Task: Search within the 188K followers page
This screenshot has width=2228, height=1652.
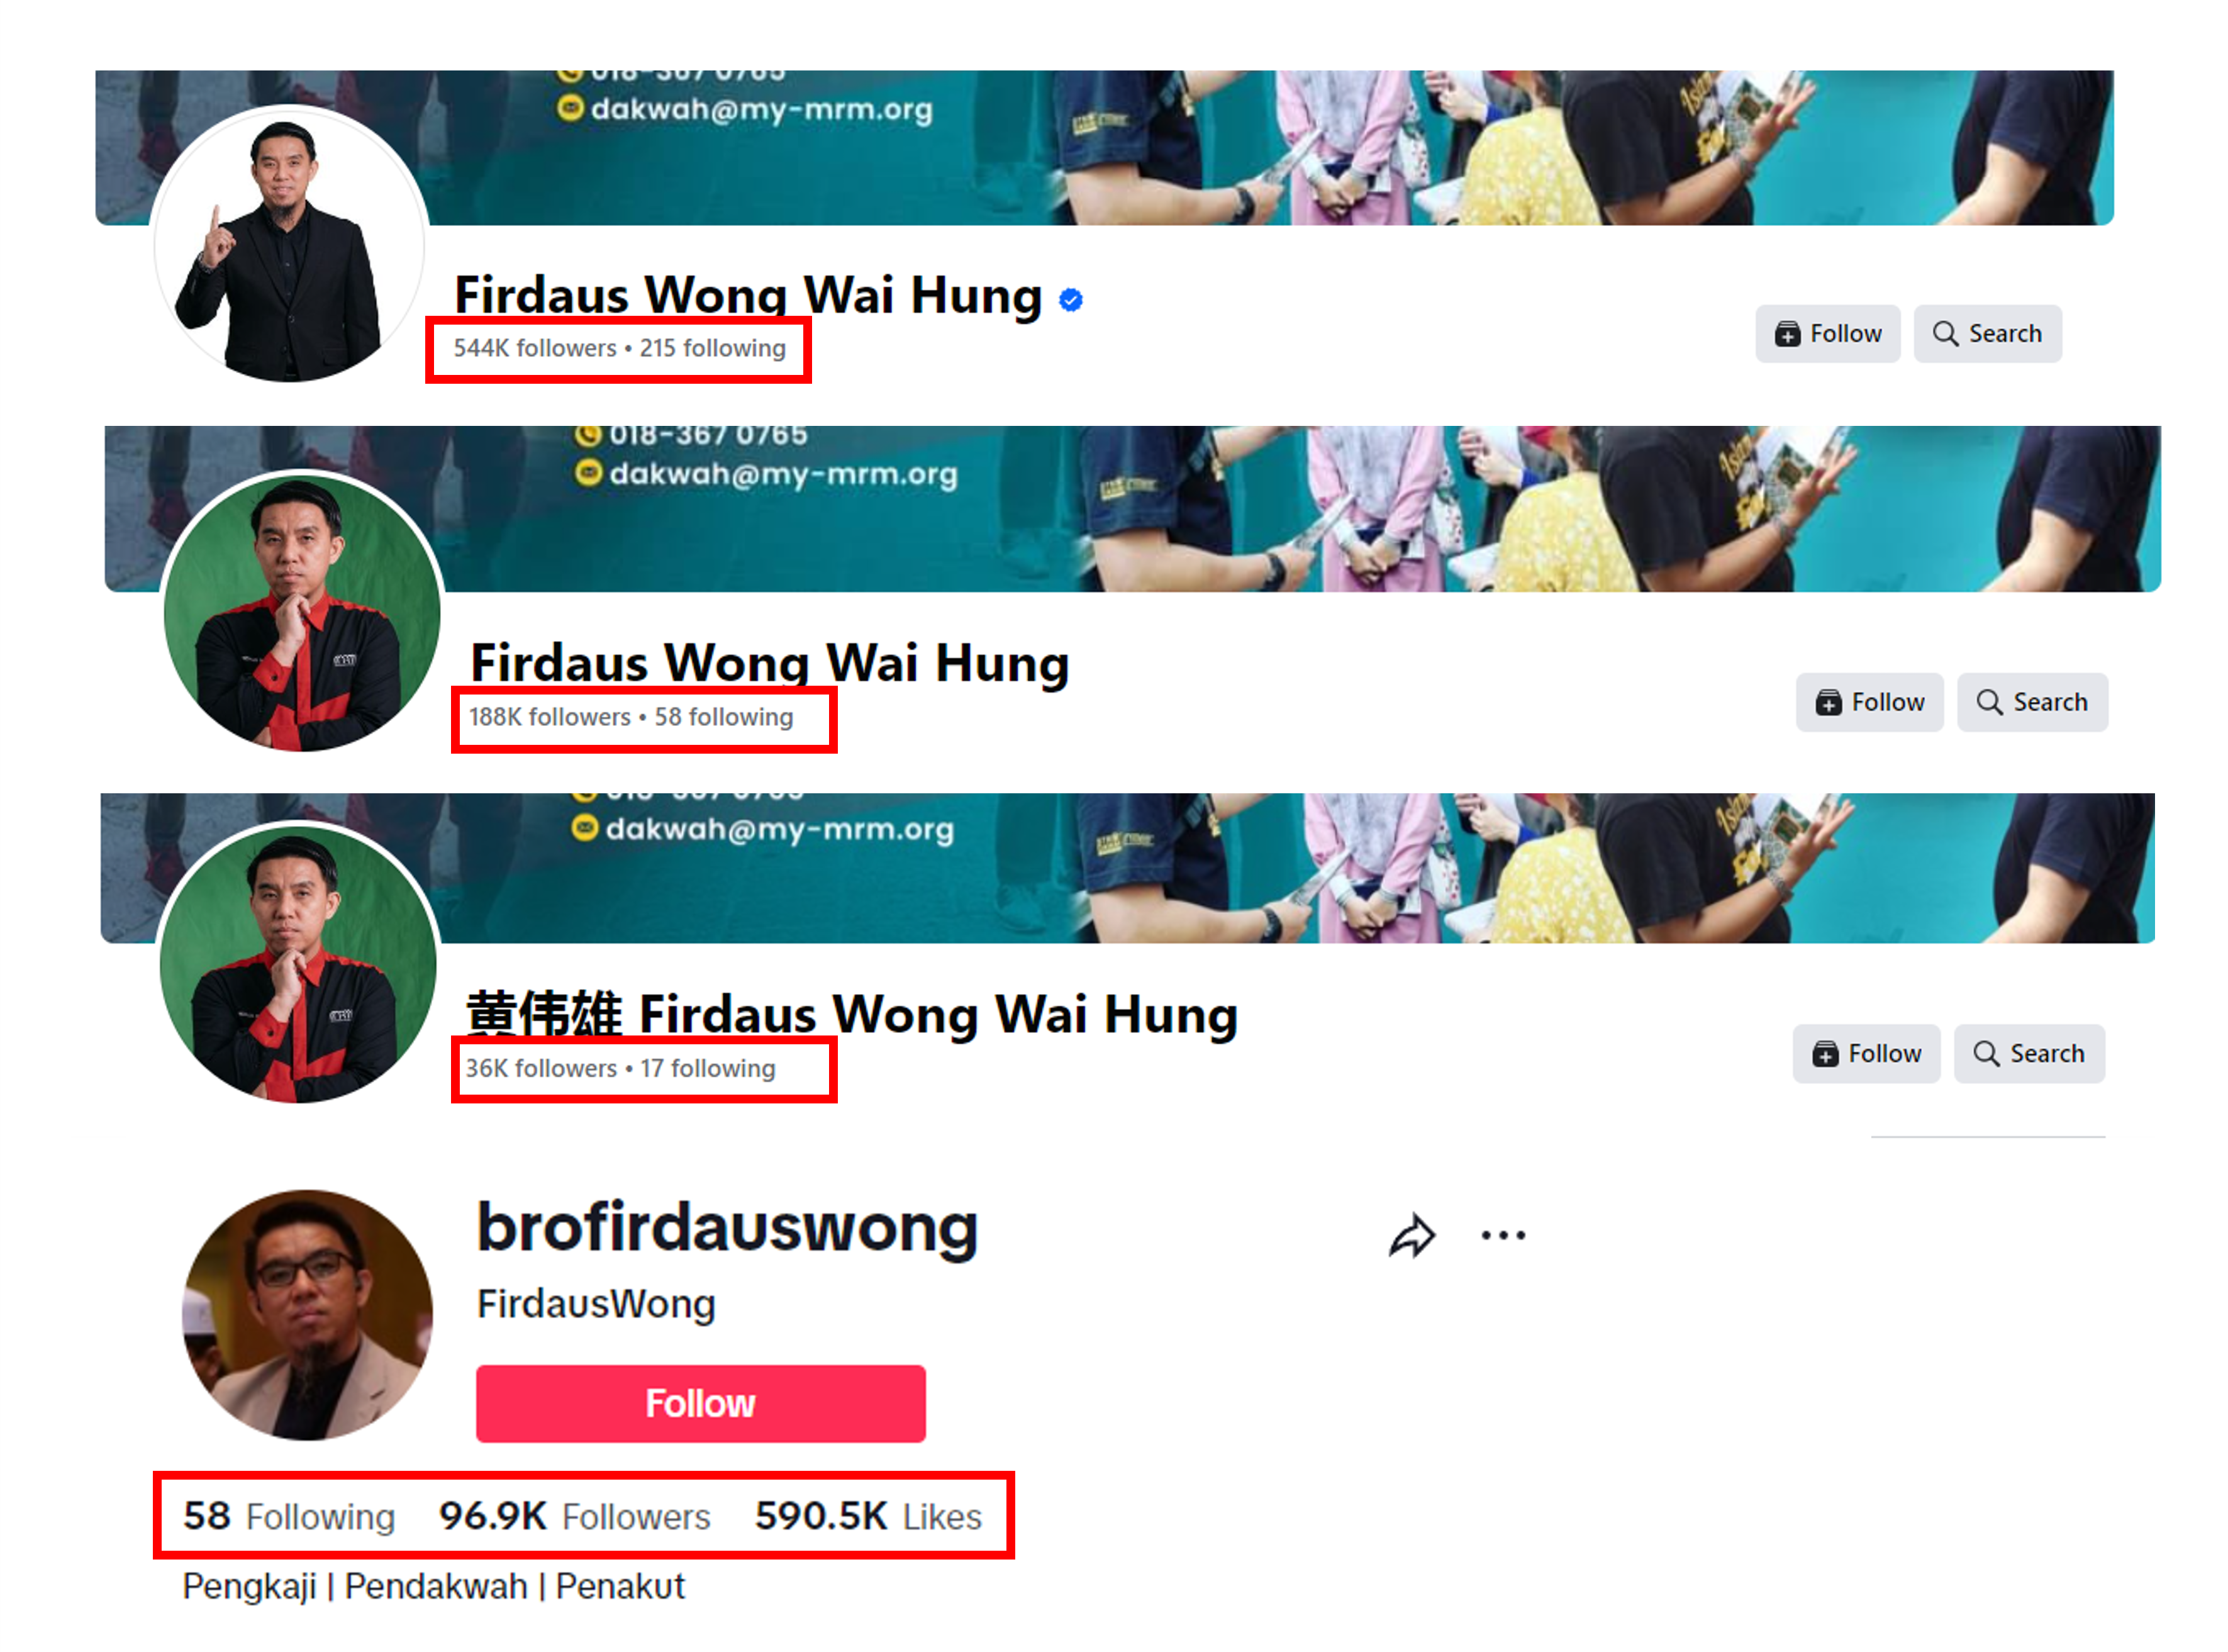Action: click(x=2032, y=702)
